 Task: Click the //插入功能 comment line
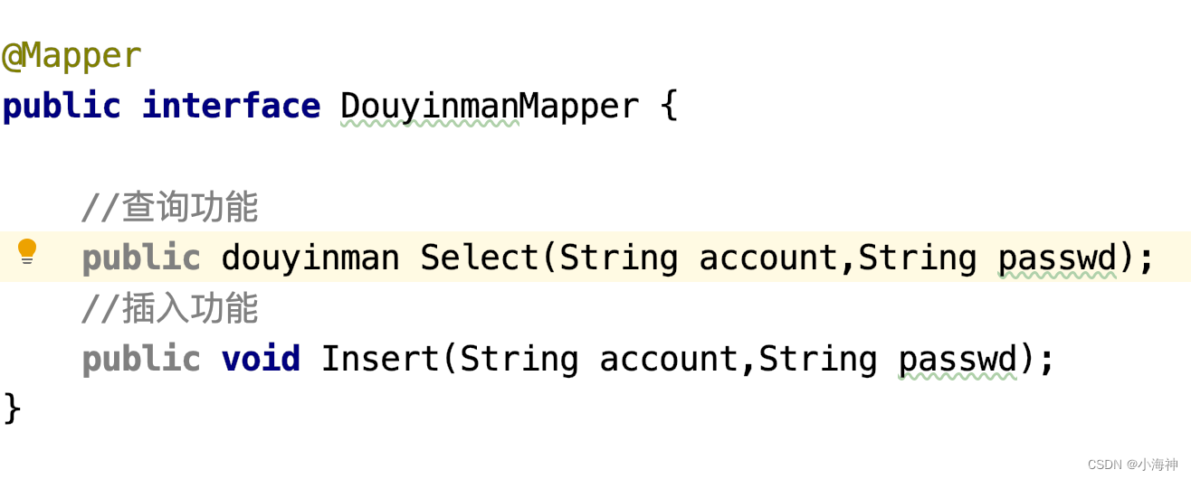click(x=169, y=309)
